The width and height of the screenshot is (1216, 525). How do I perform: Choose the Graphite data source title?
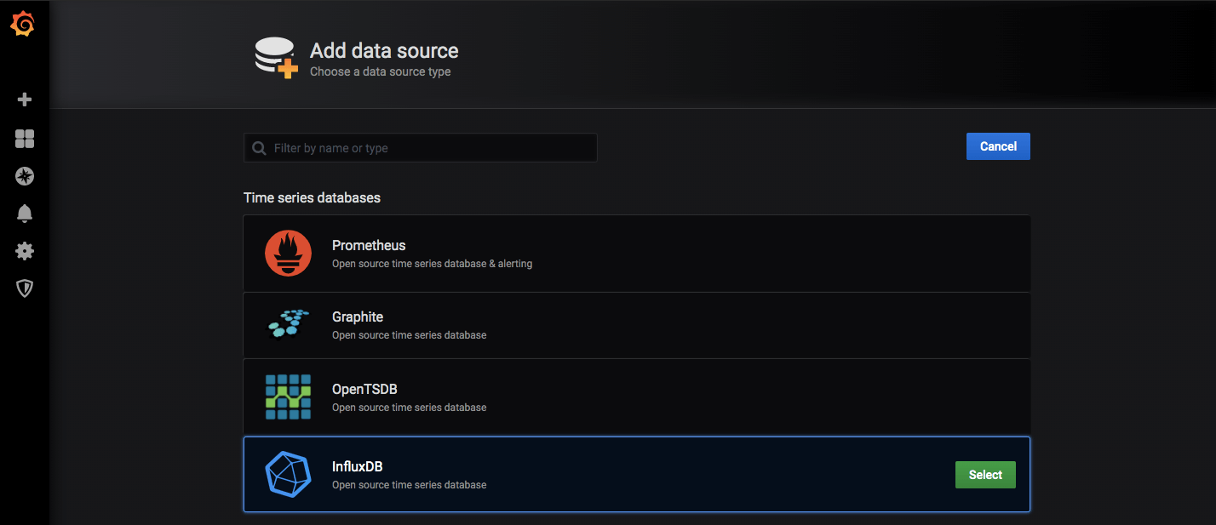point(358,317)
